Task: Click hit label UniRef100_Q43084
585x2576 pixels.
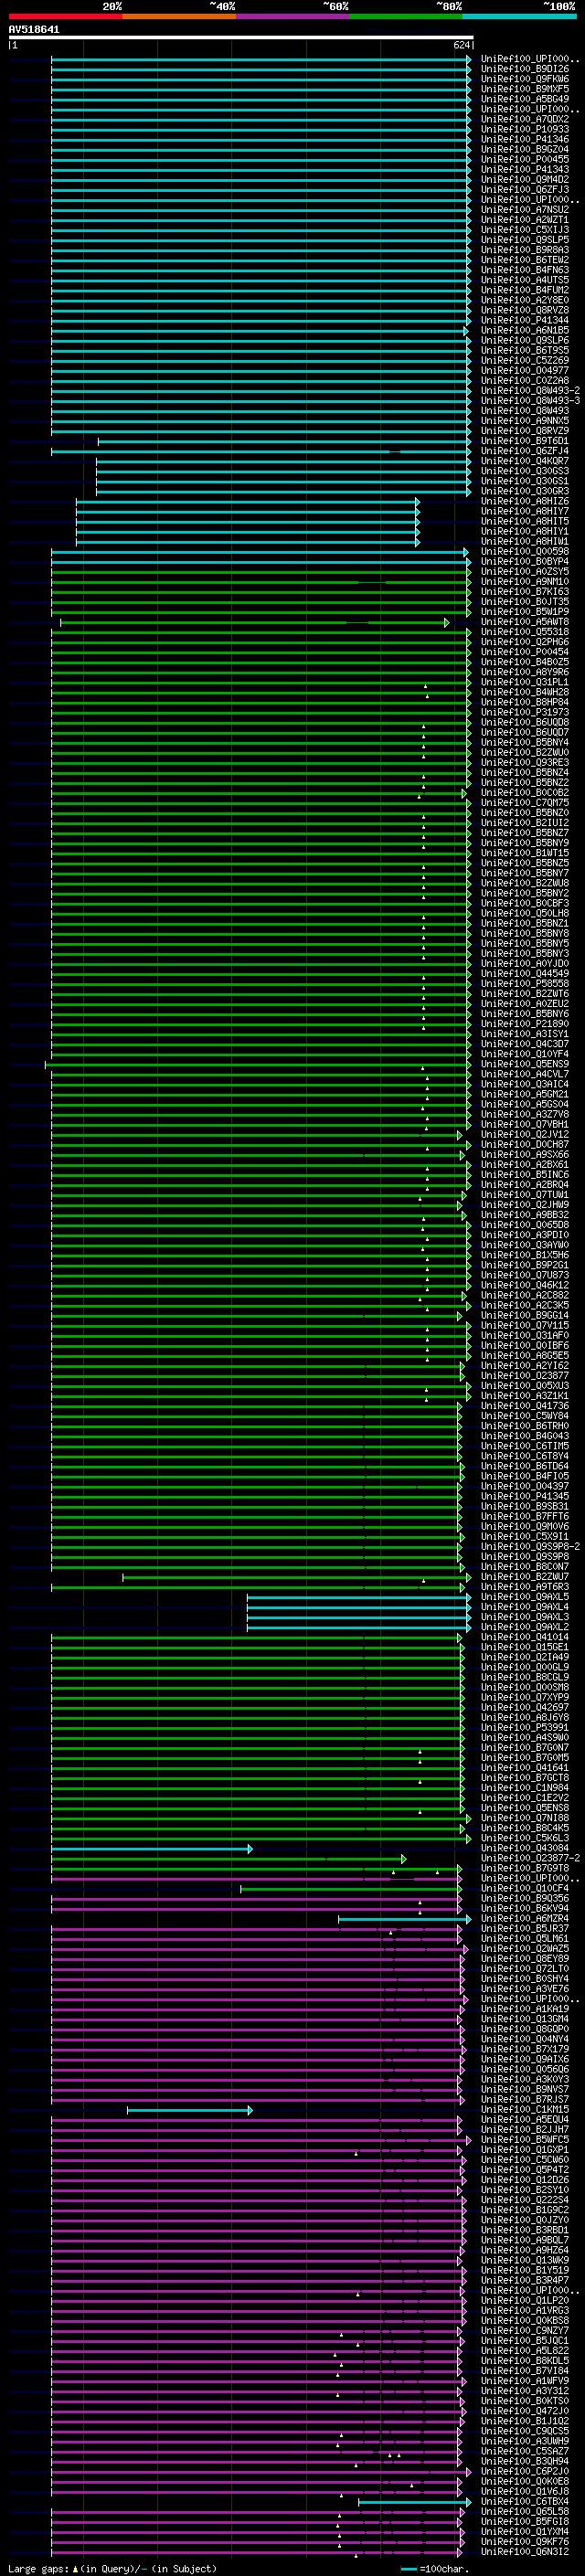Action: pos(525,1848)
